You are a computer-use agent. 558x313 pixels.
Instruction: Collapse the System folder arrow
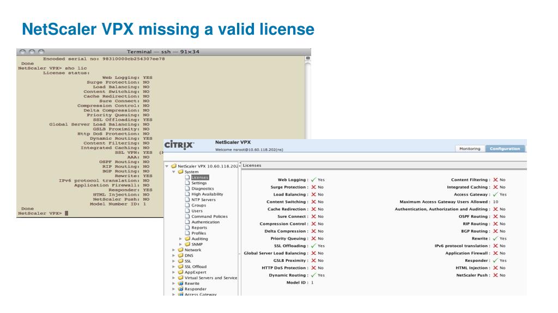[174, 172]
